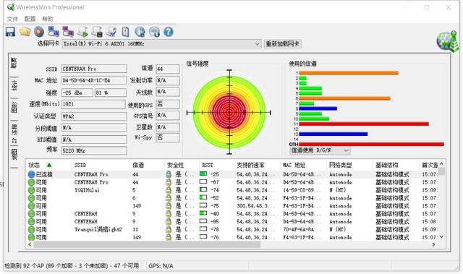Click green status circle of channel 6 row
The width and height of the screenshot is (463, 274).
point(32,198)
